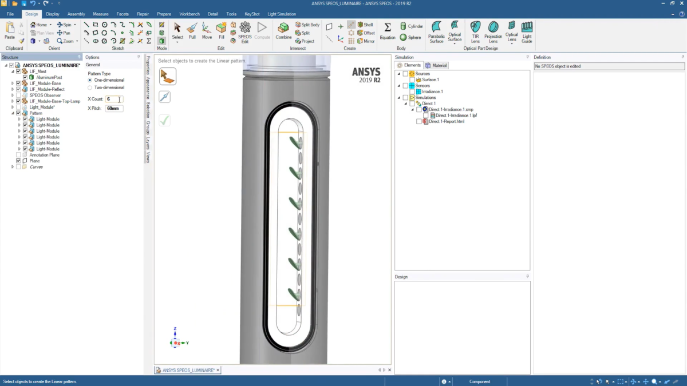
Task: Check the Annotation Plane checkbox
Action: (18, 155)
